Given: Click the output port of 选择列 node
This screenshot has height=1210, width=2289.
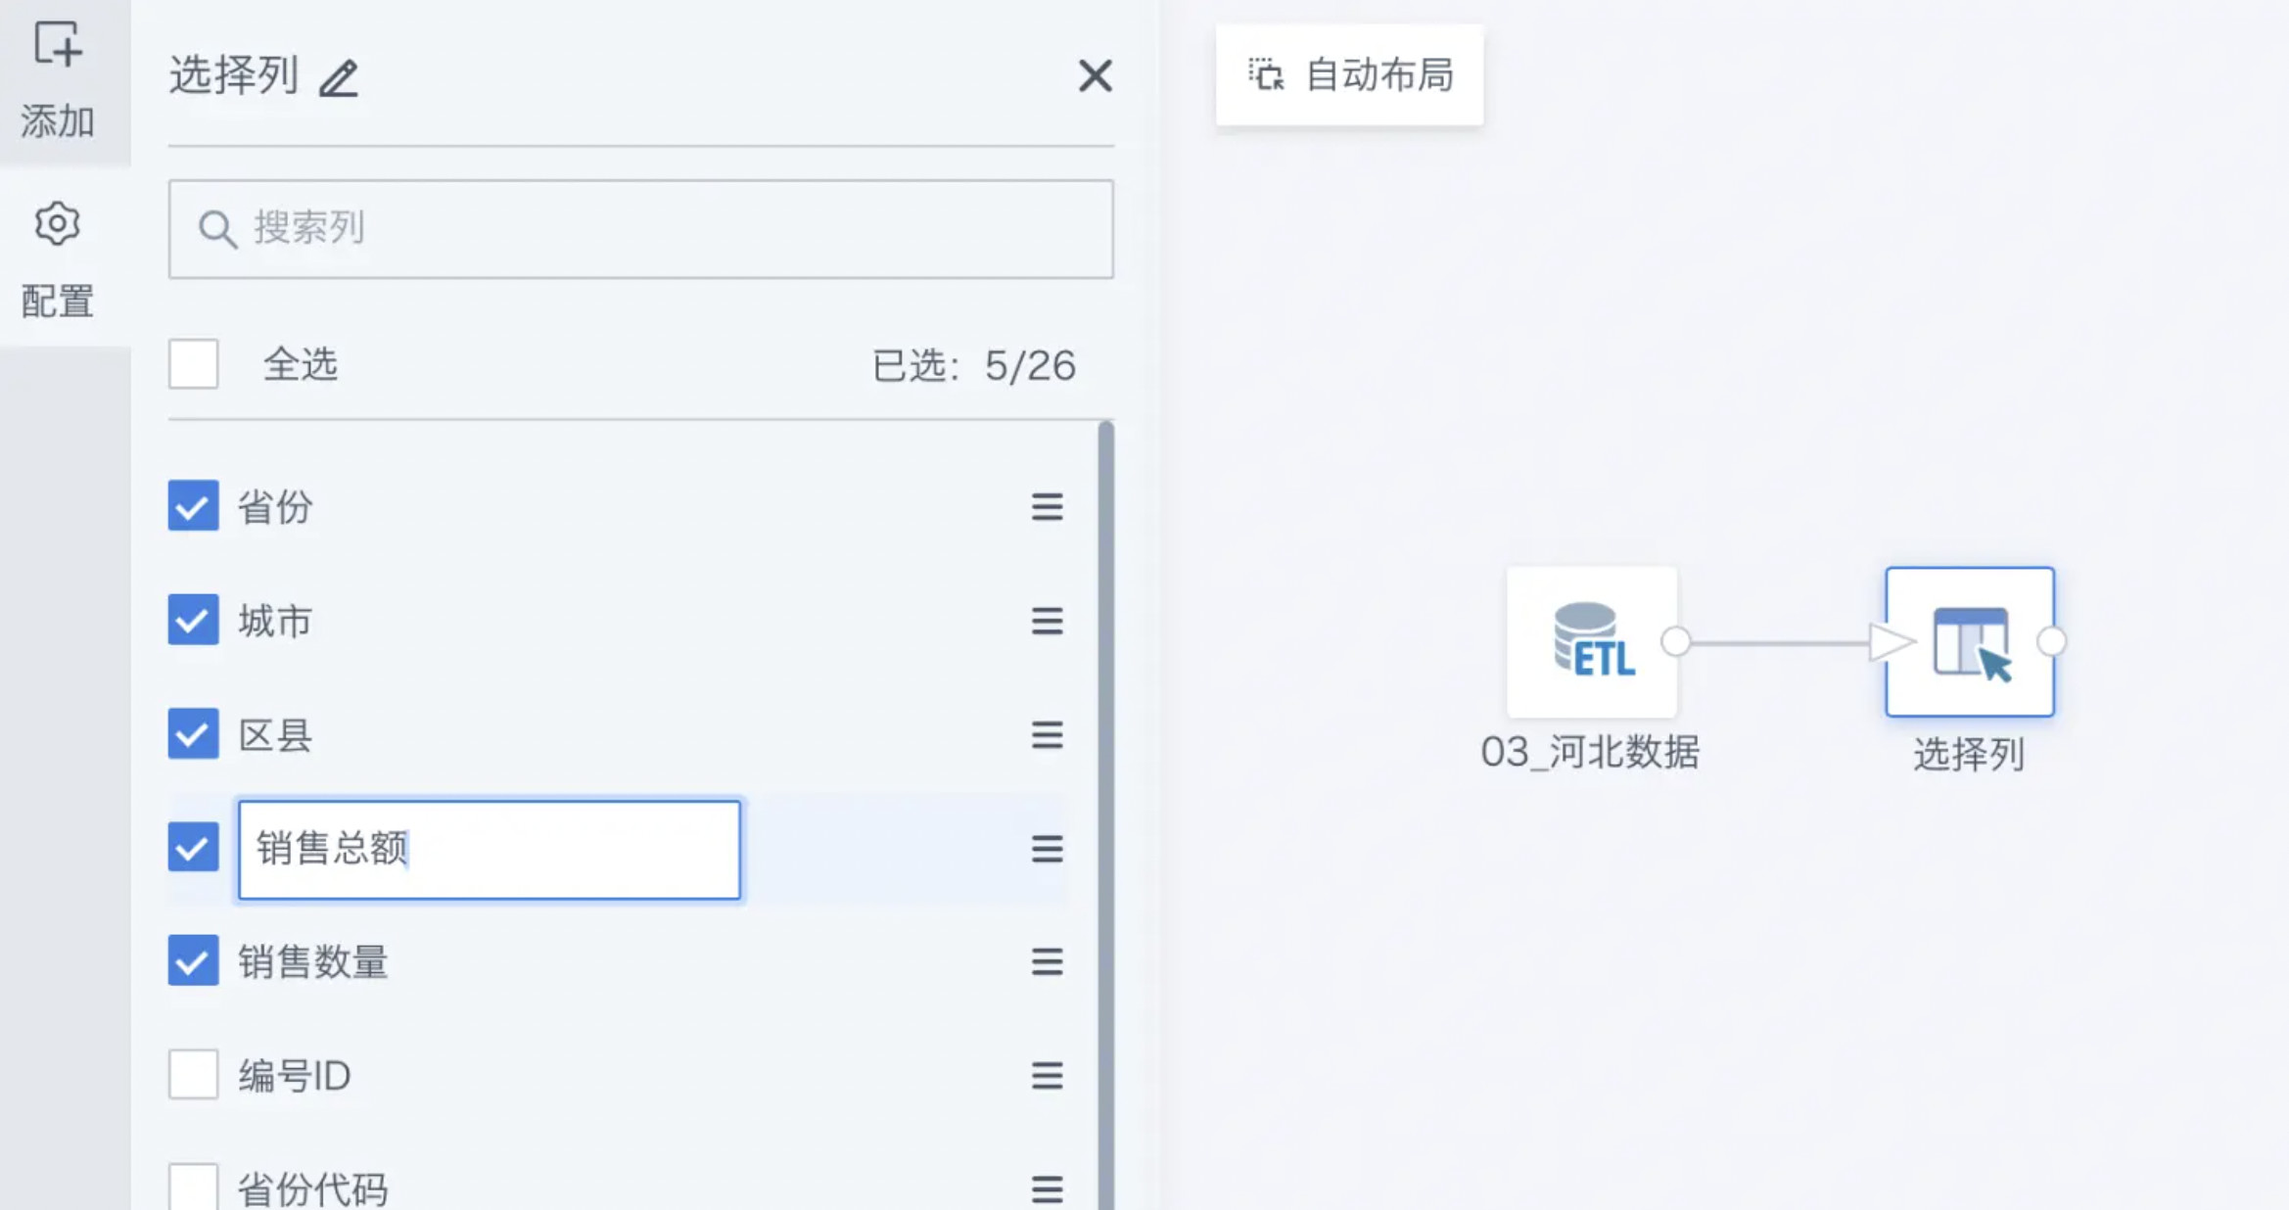Looking at the screenshot, I should [2051, 642].
